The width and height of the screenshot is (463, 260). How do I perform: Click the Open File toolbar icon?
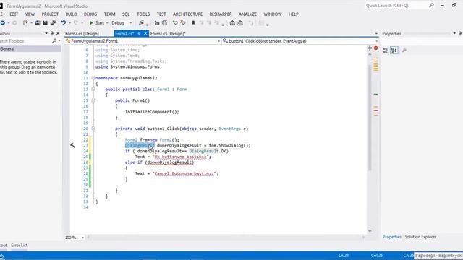(38, 23)
